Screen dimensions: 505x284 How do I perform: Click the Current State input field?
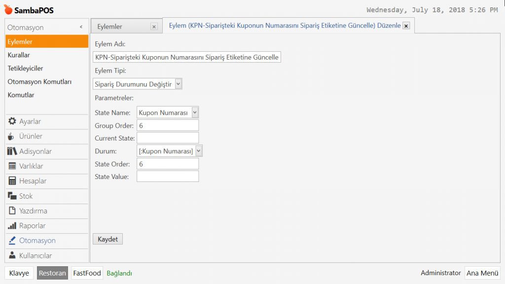click(168, 138)
